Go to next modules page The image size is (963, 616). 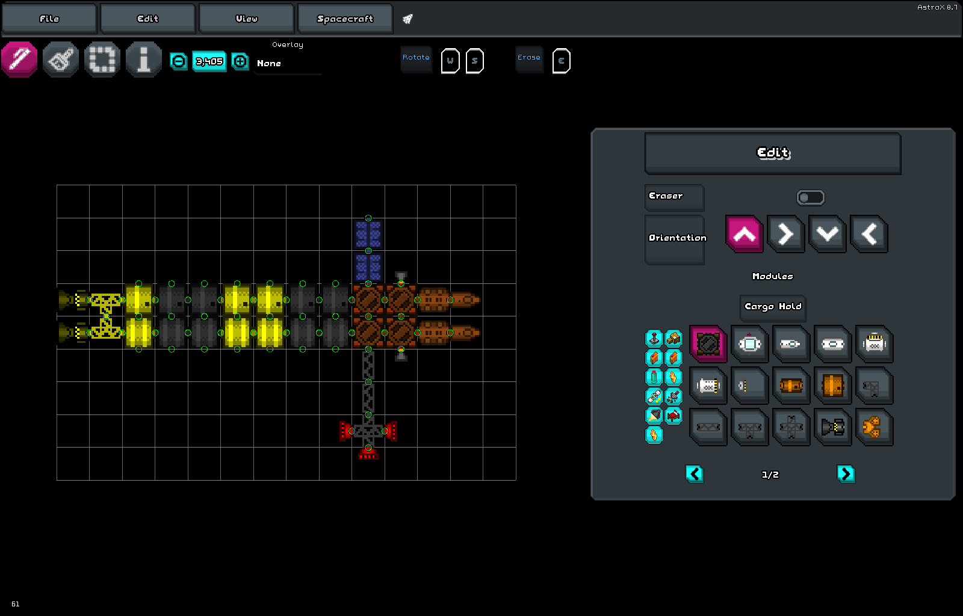tap(846, 474)
